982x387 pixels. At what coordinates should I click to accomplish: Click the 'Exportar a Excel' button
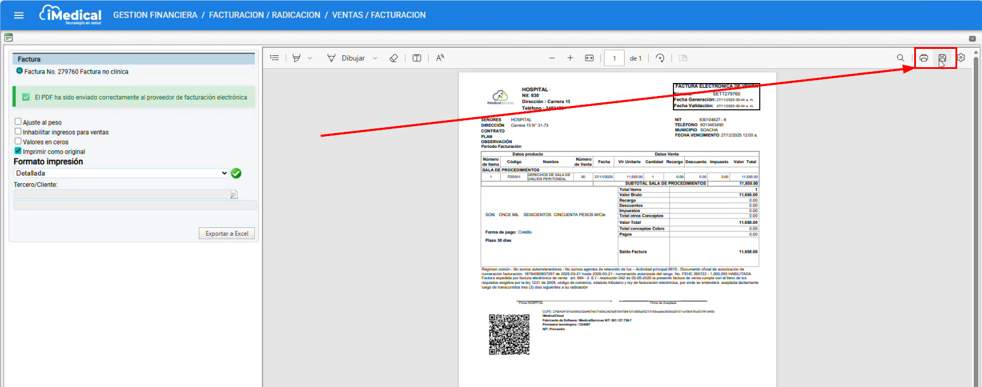(226, 234)
